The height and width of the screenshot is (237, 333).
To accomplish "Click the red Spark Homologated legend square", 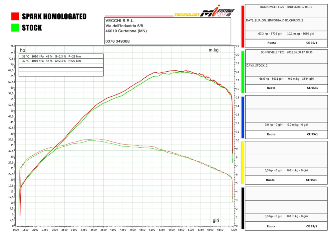I will point(15,17).
